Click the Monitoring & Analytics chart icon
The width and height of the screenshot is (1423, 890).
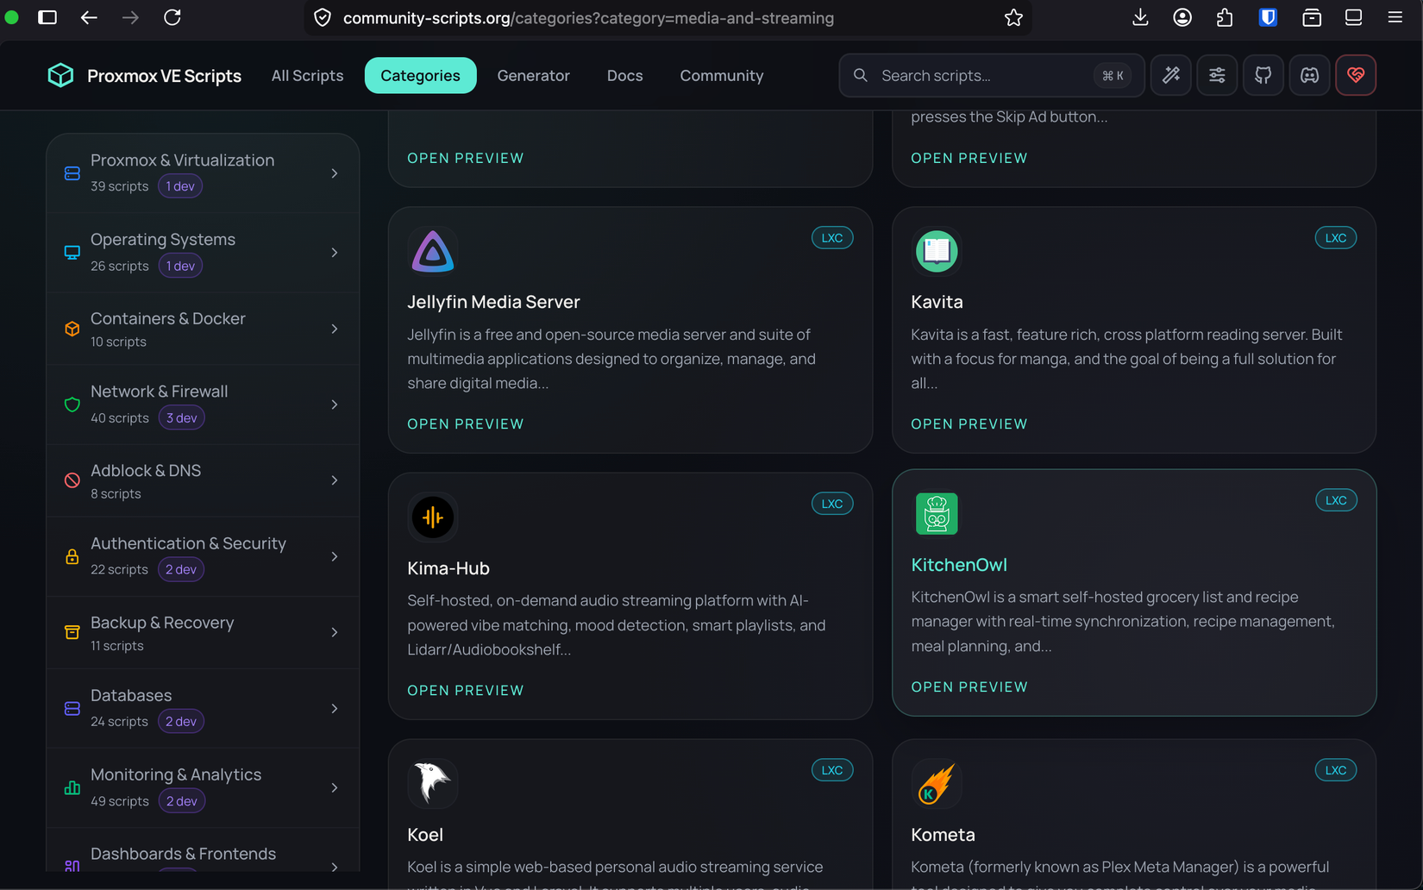pyautogui.click(x=72, y=787)
